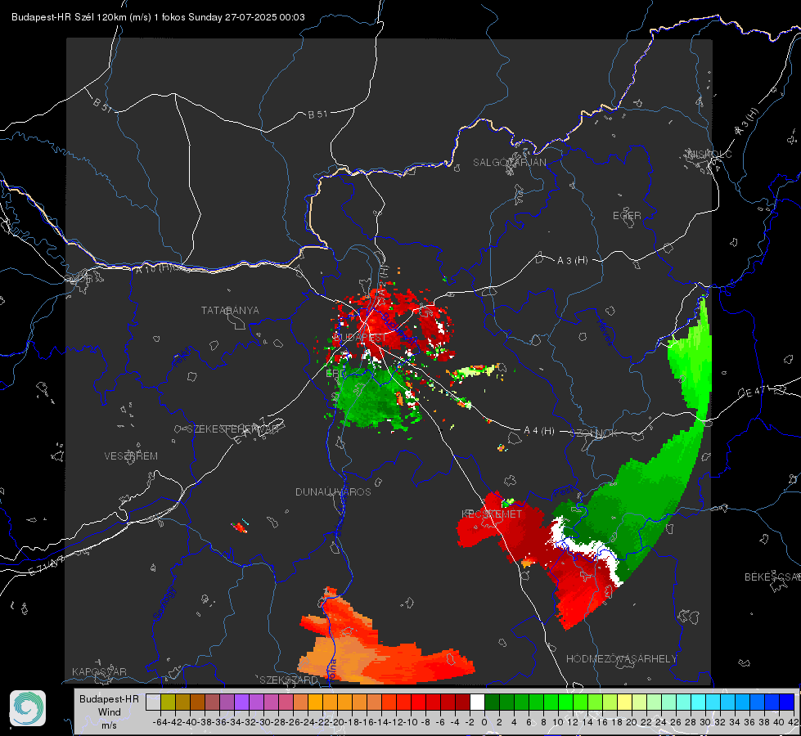Screen dimensions: 801x736
Task: Click the SALGOTARJAN city label
Action: (509, 163)
